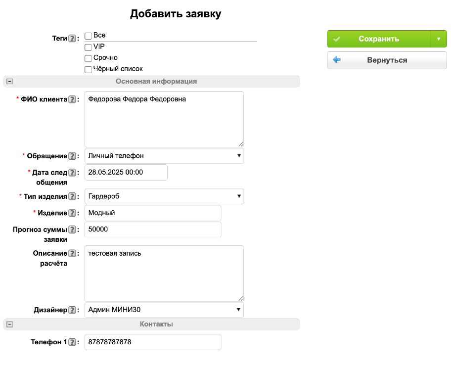Viewport: 451px width, 369px height.
Task: Click help icon next to Телефон 1
Action: tap(72, 342)
